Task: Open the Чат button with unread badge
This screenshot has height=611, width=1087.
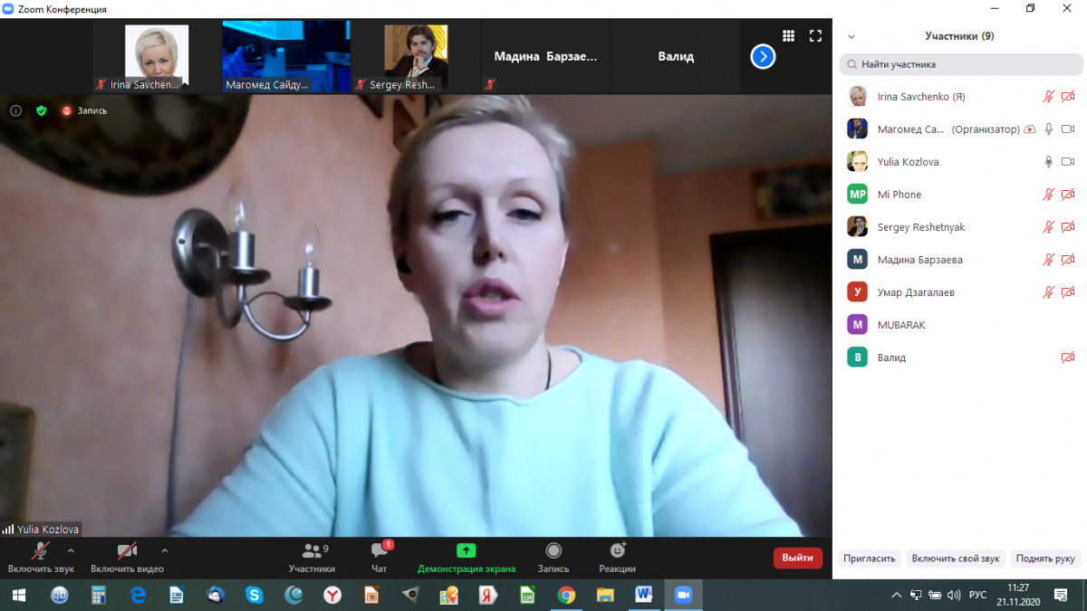Action: (x=380, y=558)
